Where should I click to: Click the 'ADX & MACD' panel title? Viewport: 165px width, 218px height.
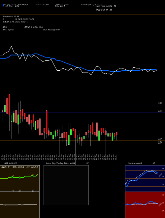(11, 163)
